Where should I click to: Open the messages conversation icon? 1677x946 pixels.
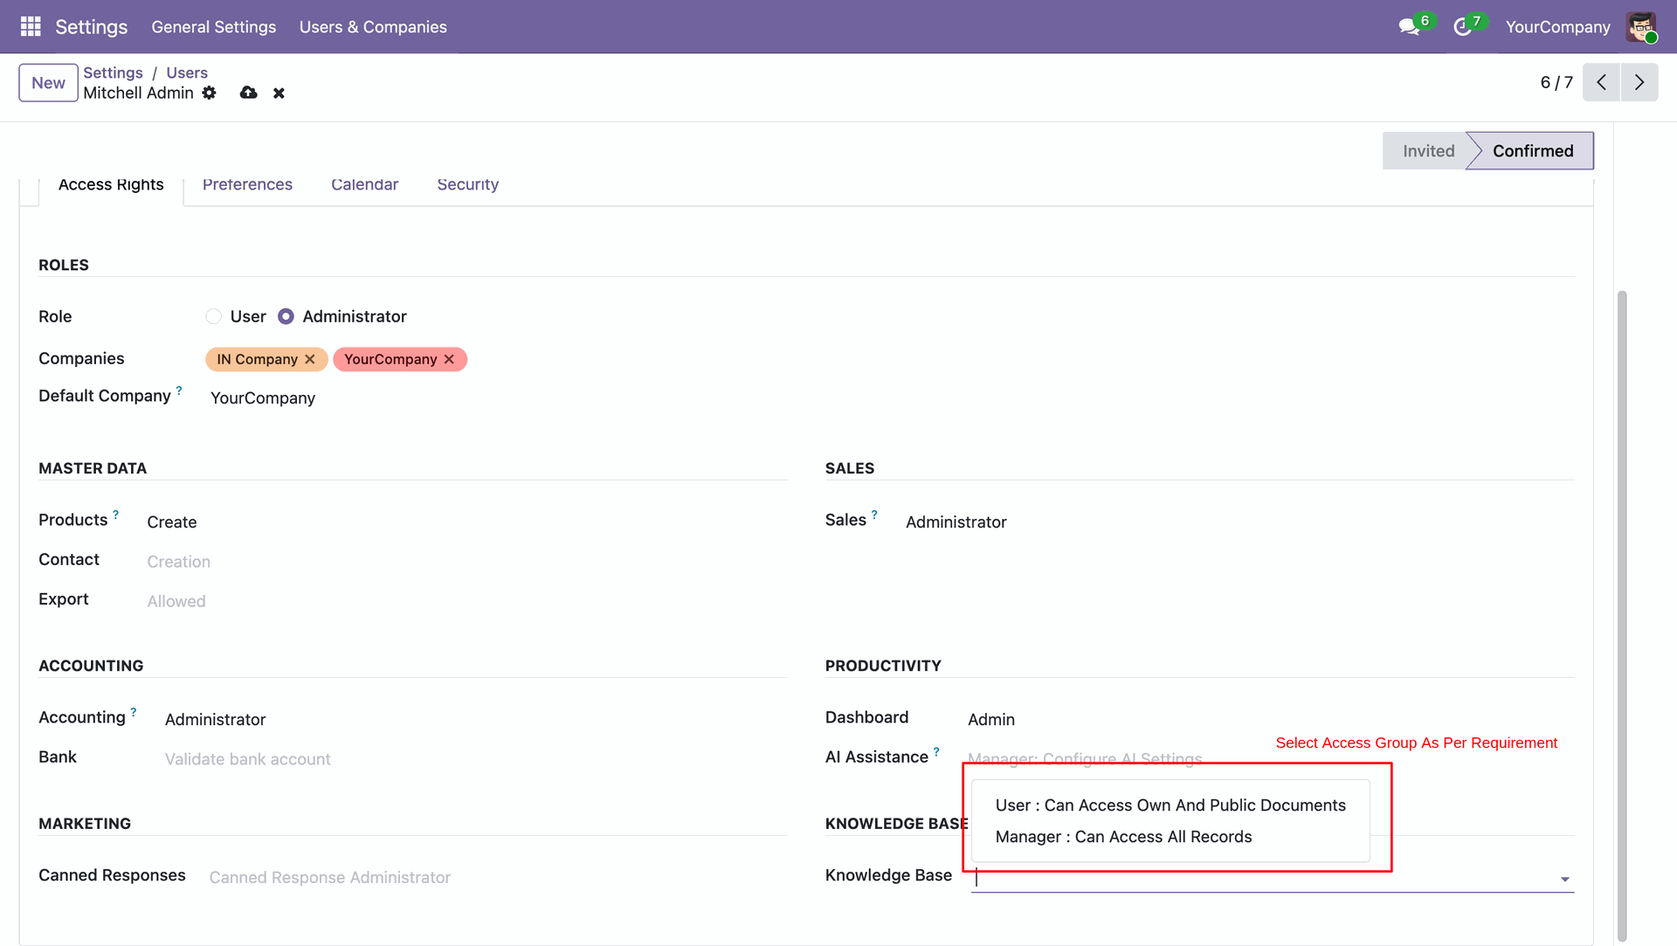tap(1408, 27)
